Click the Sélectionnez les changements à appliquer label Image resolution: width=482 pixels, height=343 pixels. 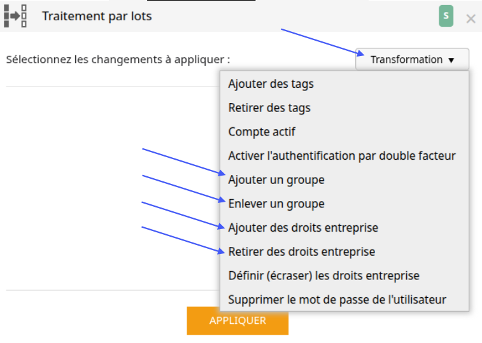[118, 59]
